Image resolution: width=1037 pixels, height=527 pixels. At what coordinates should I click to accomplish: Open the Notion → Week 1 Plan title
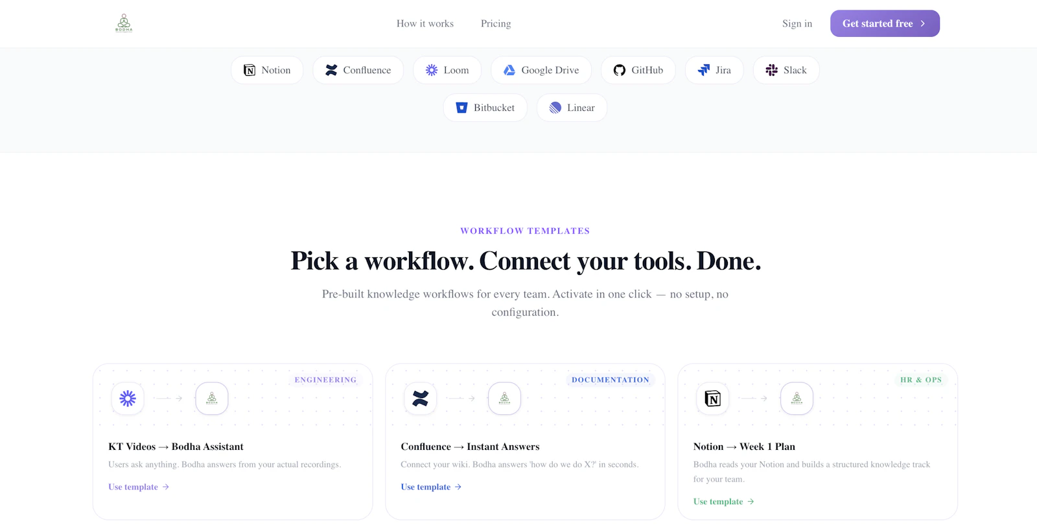pos(744,447)
